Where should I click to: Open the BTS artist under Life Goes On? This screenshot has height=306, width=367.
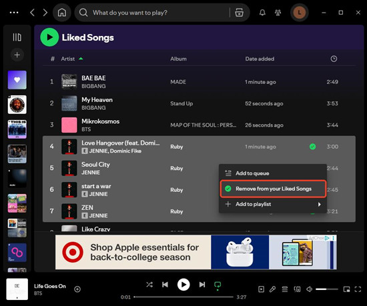(38, 293)
